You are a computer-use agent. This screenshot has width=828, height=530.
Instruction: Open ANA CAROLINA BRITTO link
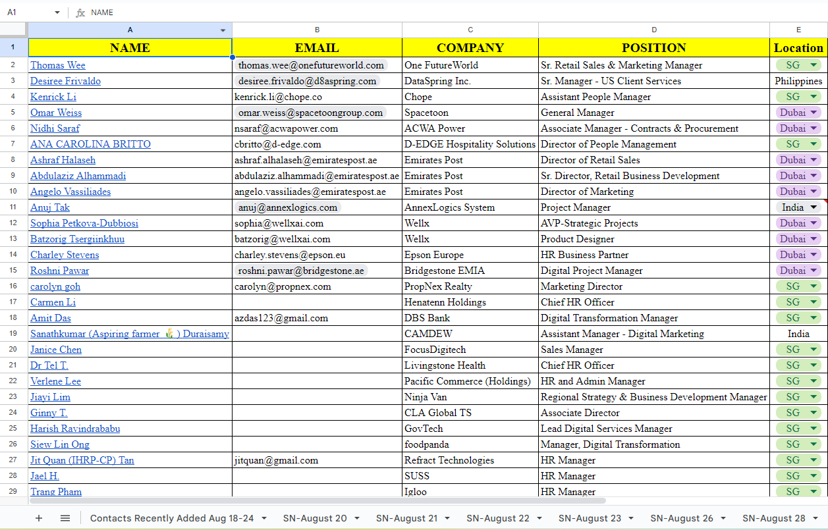pos(90,144)
